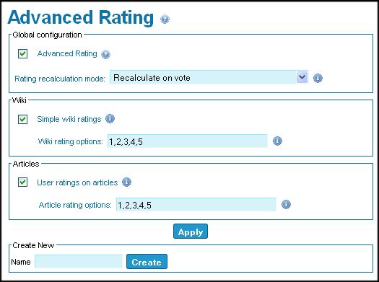
Task: Focus the Wiki rating options field
Action: [188, 141]
